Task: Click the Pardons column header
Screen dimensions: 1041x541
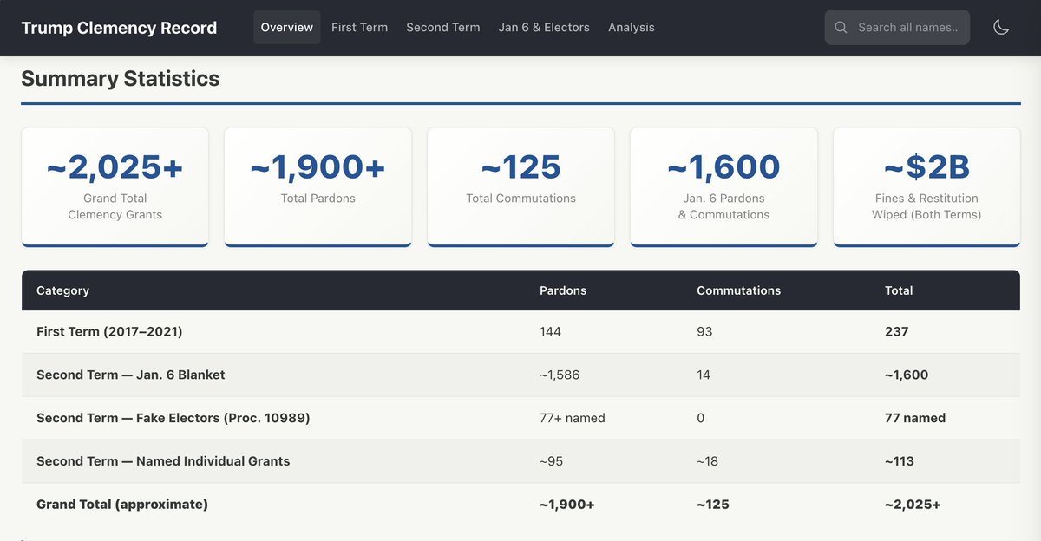Action: (563, 290)
